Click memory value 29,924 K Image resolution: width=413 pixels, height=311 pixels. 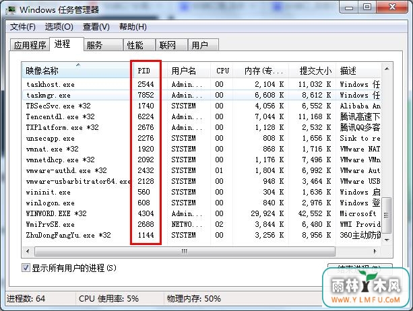pos(267,213)
